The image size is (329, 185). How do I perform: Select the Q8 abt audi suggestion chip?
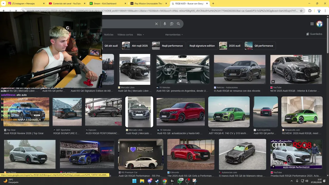click(111, 46)
